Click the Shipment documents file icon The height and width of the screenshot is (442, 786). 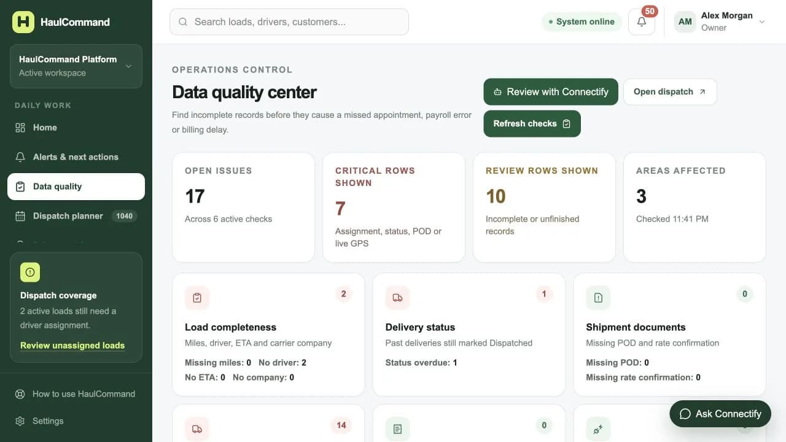tap(598, 298)
